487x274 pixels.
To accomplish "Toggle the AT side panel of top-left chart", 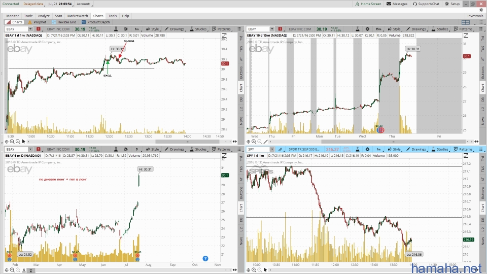I will coord(241,59).
